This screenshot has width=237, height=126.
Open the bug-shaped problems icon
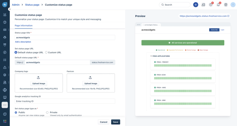point(5,37)
